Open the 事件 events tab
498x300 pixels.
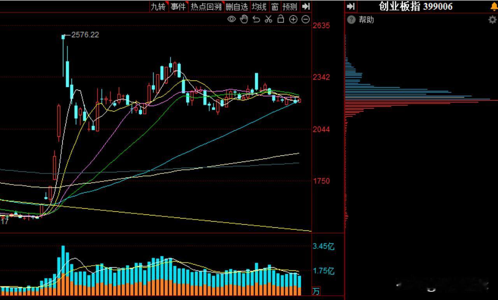click(178, 7)
